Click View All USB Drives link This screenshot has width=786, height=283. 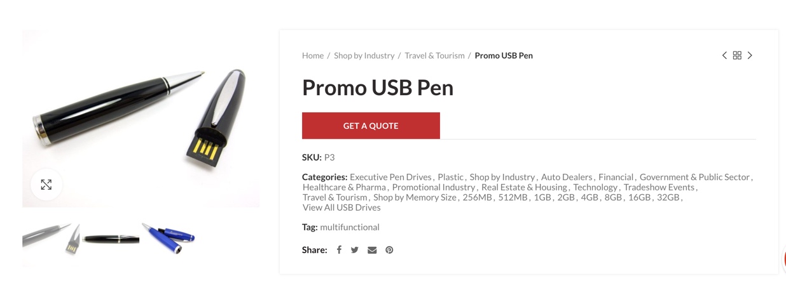coord(341,207)
